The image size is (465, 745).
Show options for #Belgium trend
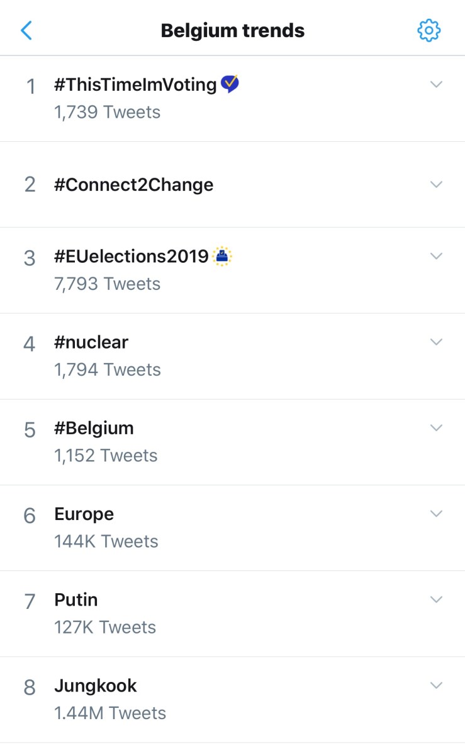436,427
